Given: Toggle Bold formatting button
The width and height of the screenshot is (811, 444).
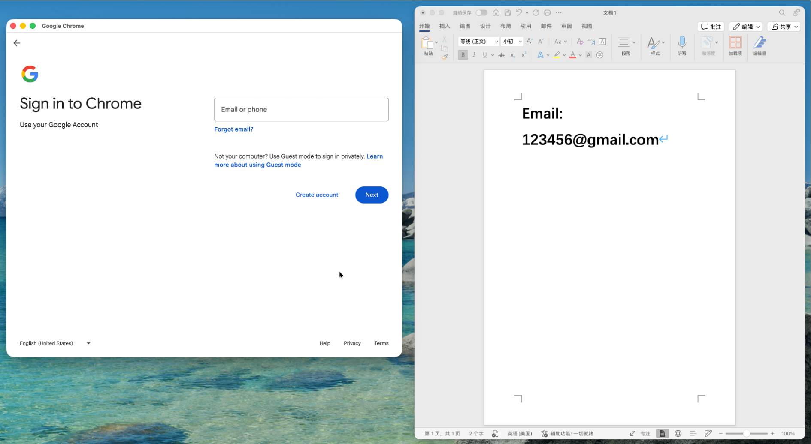Looking at the screenshot, I should pyautogui.click(x=463, y=55).
